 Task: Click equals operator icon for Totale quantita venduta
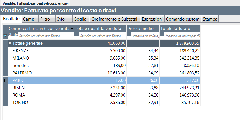76,34
